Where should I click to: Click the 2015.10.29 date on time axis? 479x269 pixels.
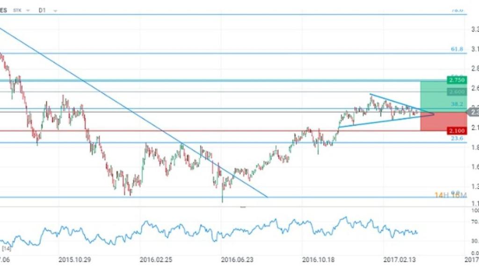pyautogui.click(x=74, y=259)
